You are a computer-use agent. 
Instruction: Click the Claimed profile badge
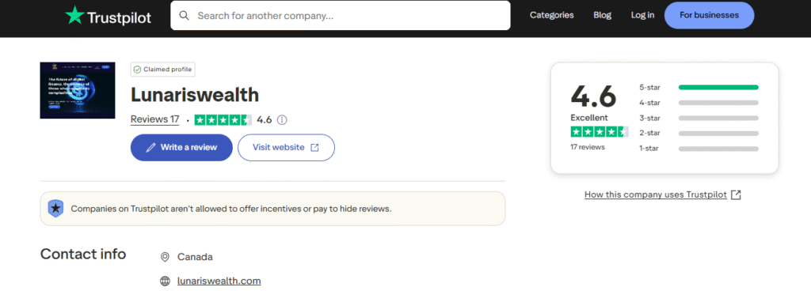[163, 70]
